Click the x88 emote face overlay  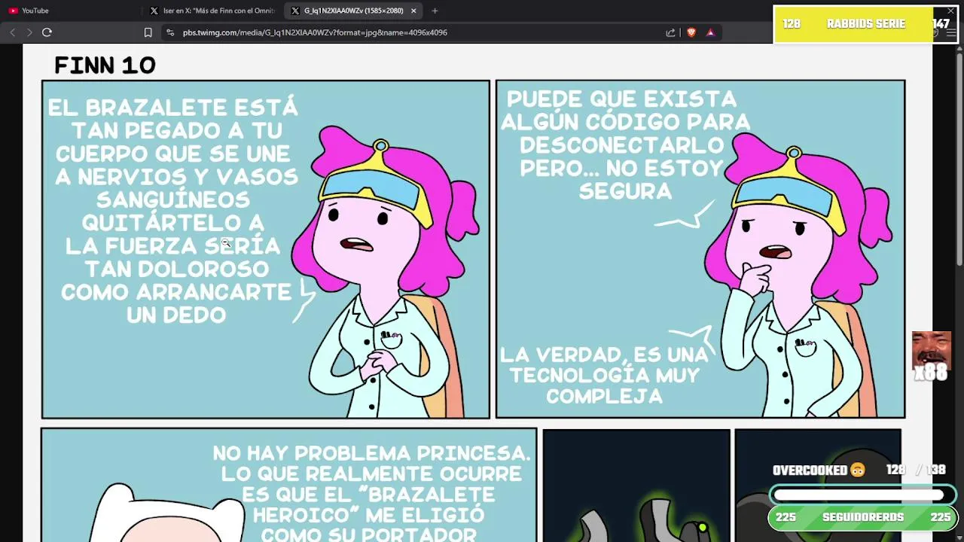tap(931, 357)
